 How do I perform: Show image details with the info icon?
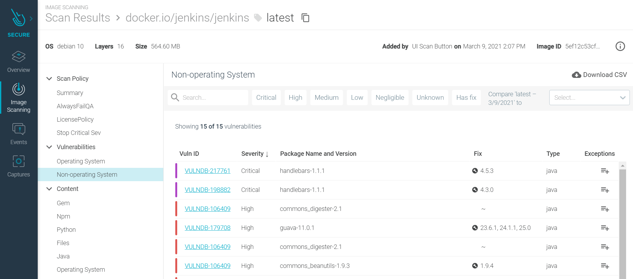(620, 46)
